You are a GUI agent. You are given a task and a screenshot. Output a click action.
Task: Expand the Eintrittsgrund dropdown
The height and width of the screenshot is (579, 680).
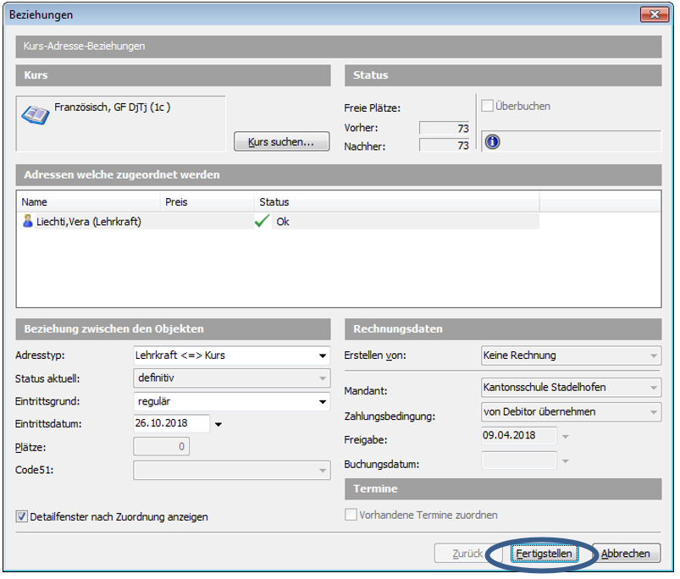click(323, 402)
